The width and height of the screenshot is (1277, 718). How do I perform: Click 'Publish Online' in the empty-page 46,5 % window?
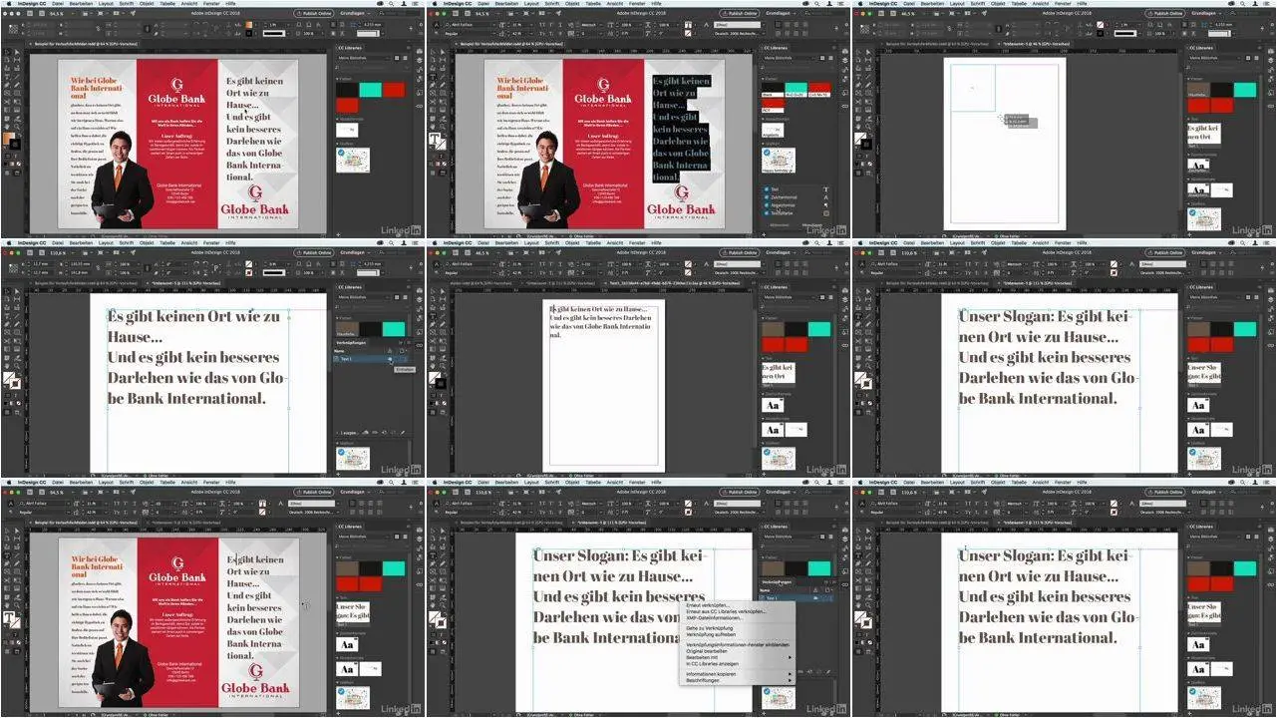pos(1165,13)
